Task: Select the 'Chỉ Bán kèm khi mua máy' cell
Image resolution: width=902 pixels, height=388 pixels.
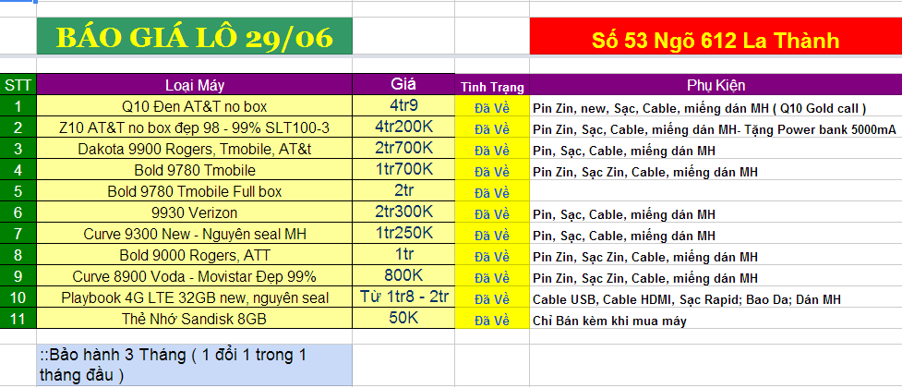Action: 715,321
